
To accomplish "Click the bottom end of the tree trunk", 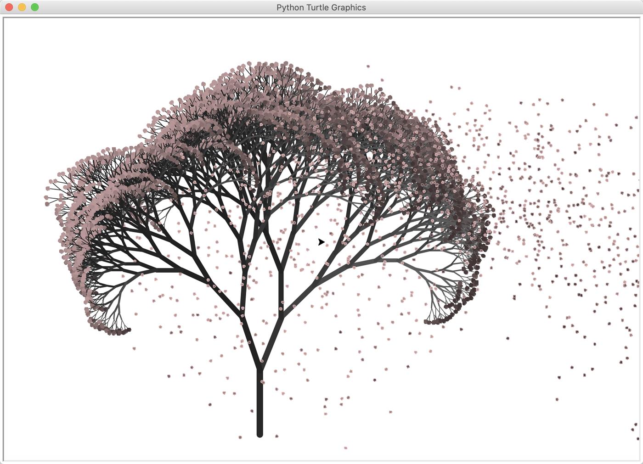I will 259,433.
